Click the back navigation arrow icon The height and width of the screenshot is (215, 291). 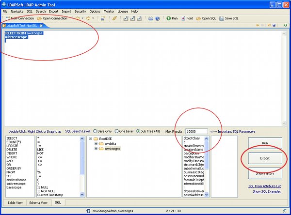tap(78, 18)
